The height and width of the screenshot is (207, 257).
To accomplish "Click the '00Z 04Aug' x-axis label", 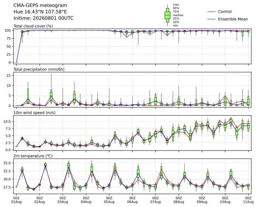I will [86, 200].
